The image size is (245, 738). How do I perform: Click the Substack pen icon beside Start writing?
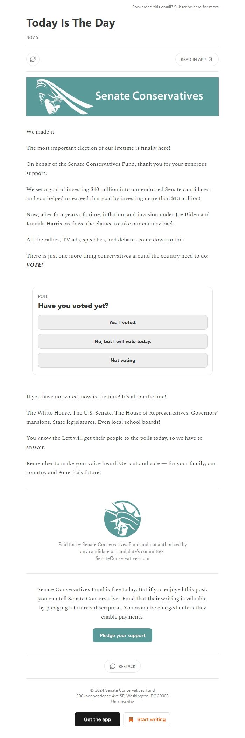[x=131, y=719]
